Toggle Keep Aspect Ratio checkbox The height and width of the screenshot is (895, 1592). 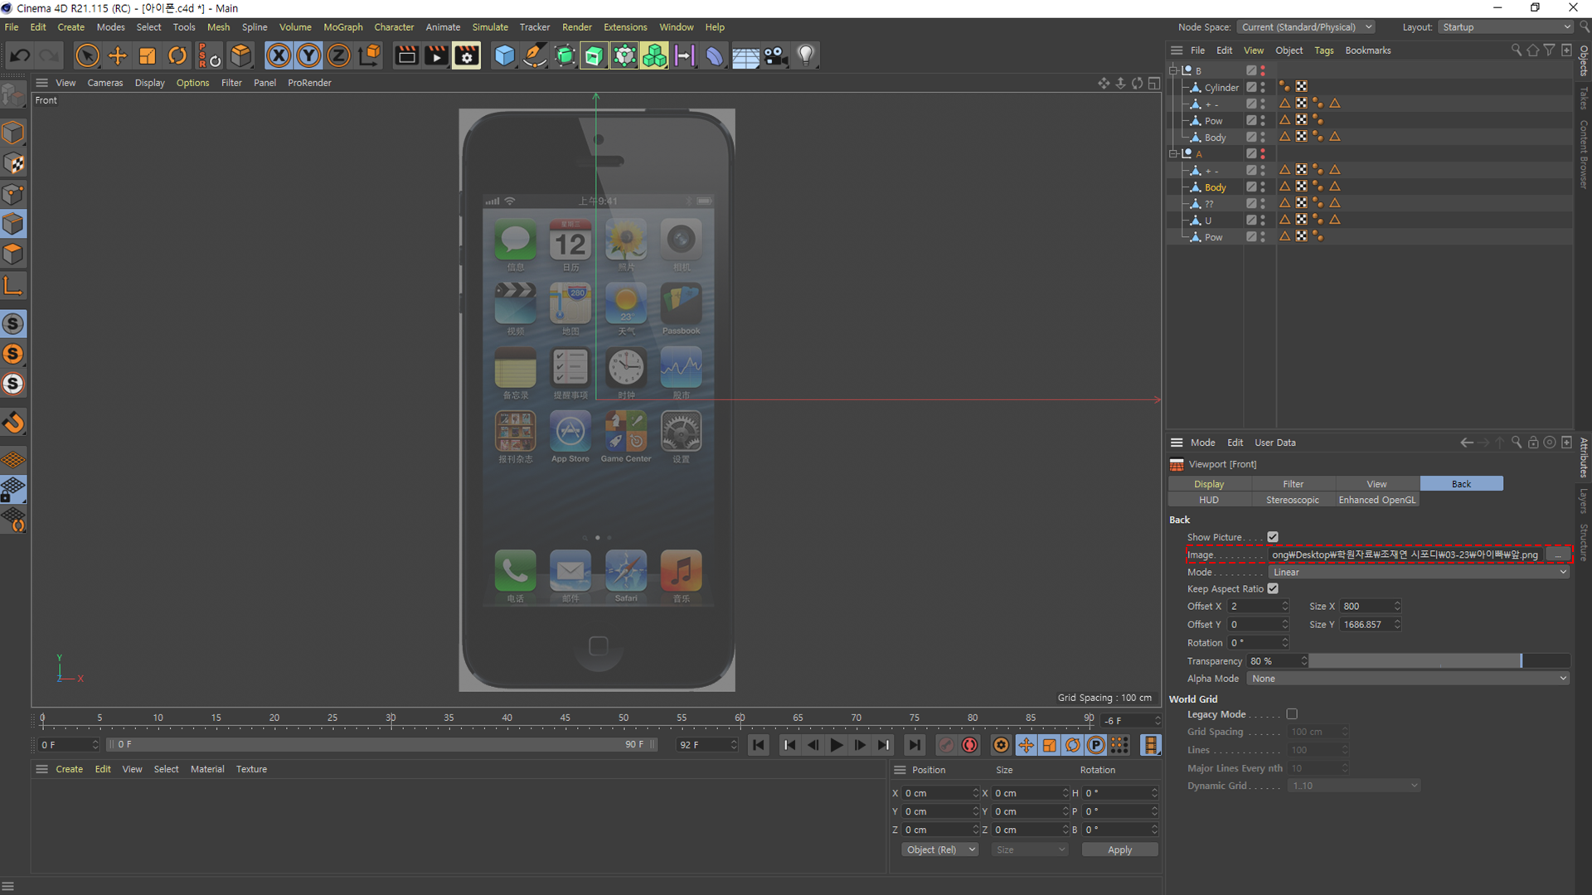pyautogui.click(x=1273, y=588)
